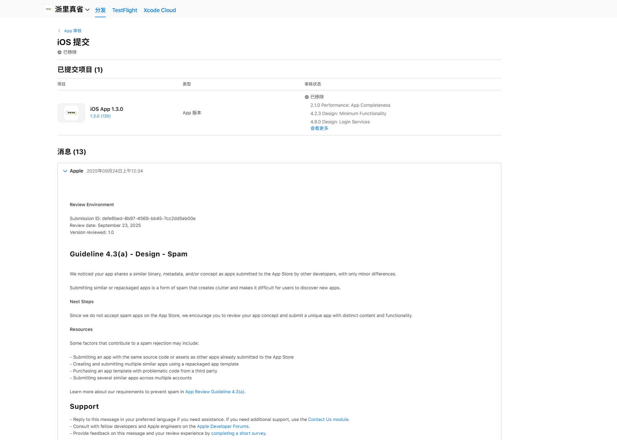This screenshot has height=440, width=617.
Task: Open App Review Guideline 4.3(a) link
Action: 215,392
